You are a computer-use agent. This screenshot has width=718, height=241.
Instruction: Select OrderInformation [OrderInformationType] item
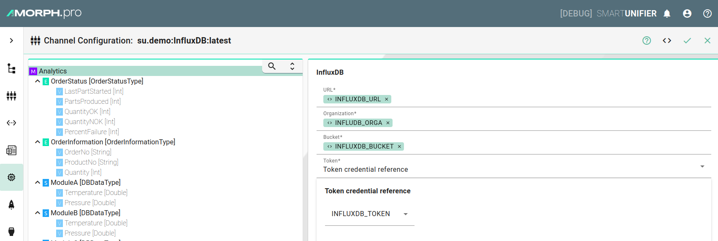(113, 142)
